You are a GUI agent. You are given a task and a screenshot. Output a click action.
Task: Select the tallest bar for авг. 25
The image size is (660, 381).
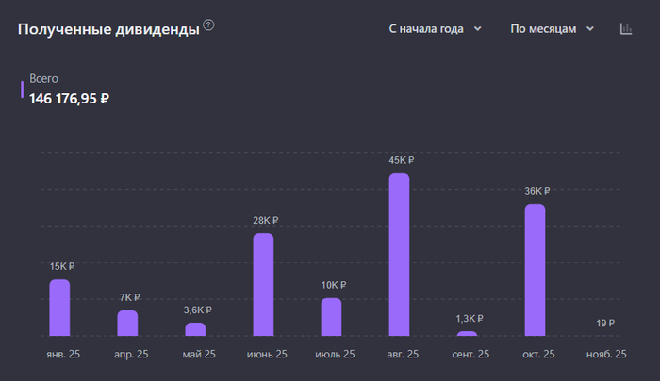click(x=400, y=254)
